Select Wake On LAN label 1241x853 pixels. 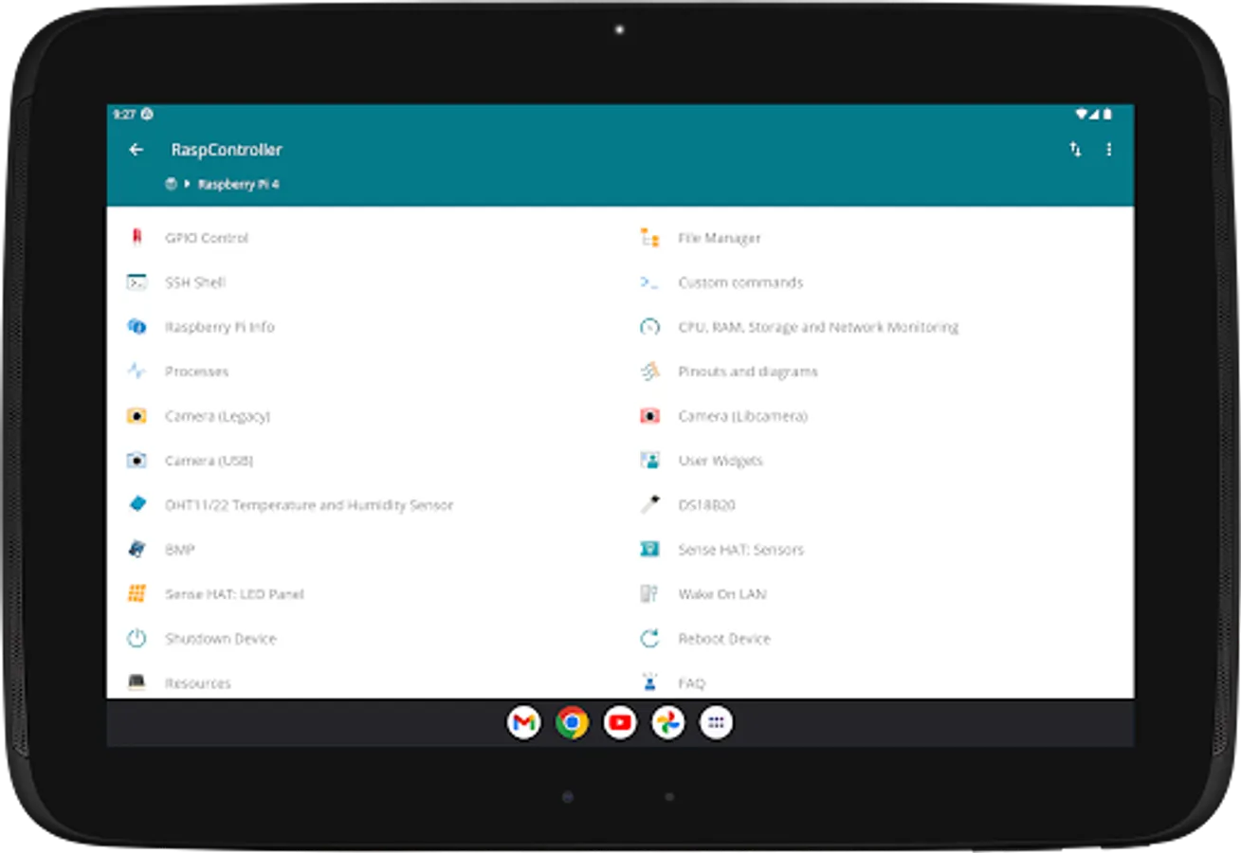[722, 594]
